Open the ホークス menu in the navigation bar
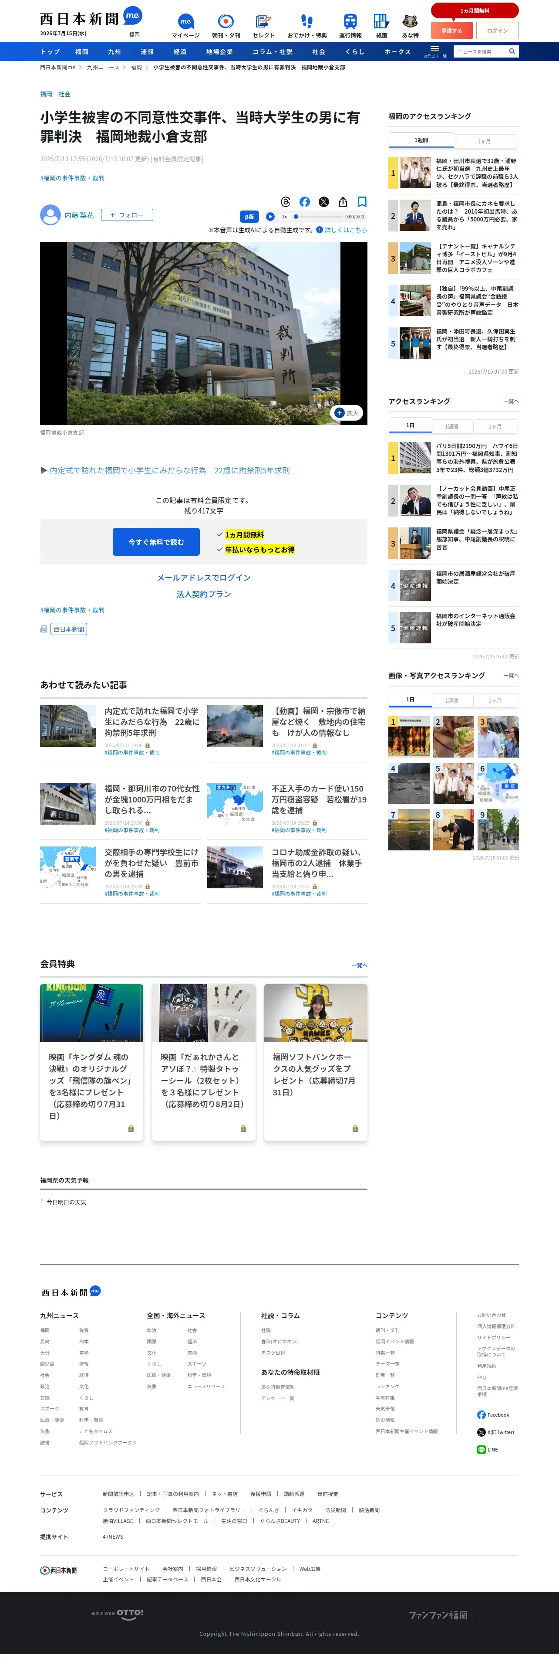Screen dimensions: 559x1679 point(397,51)
